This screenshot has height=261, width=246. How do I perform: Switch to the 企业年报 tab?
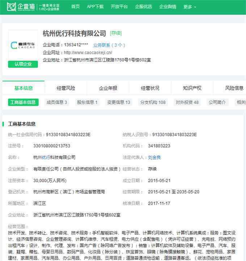(x=108, y=88)
